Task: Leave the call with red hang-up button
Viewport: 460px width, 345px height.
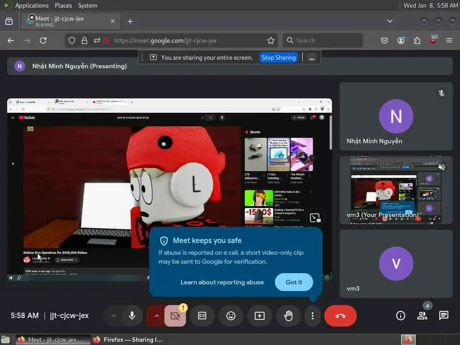Action: click(341, 316)
